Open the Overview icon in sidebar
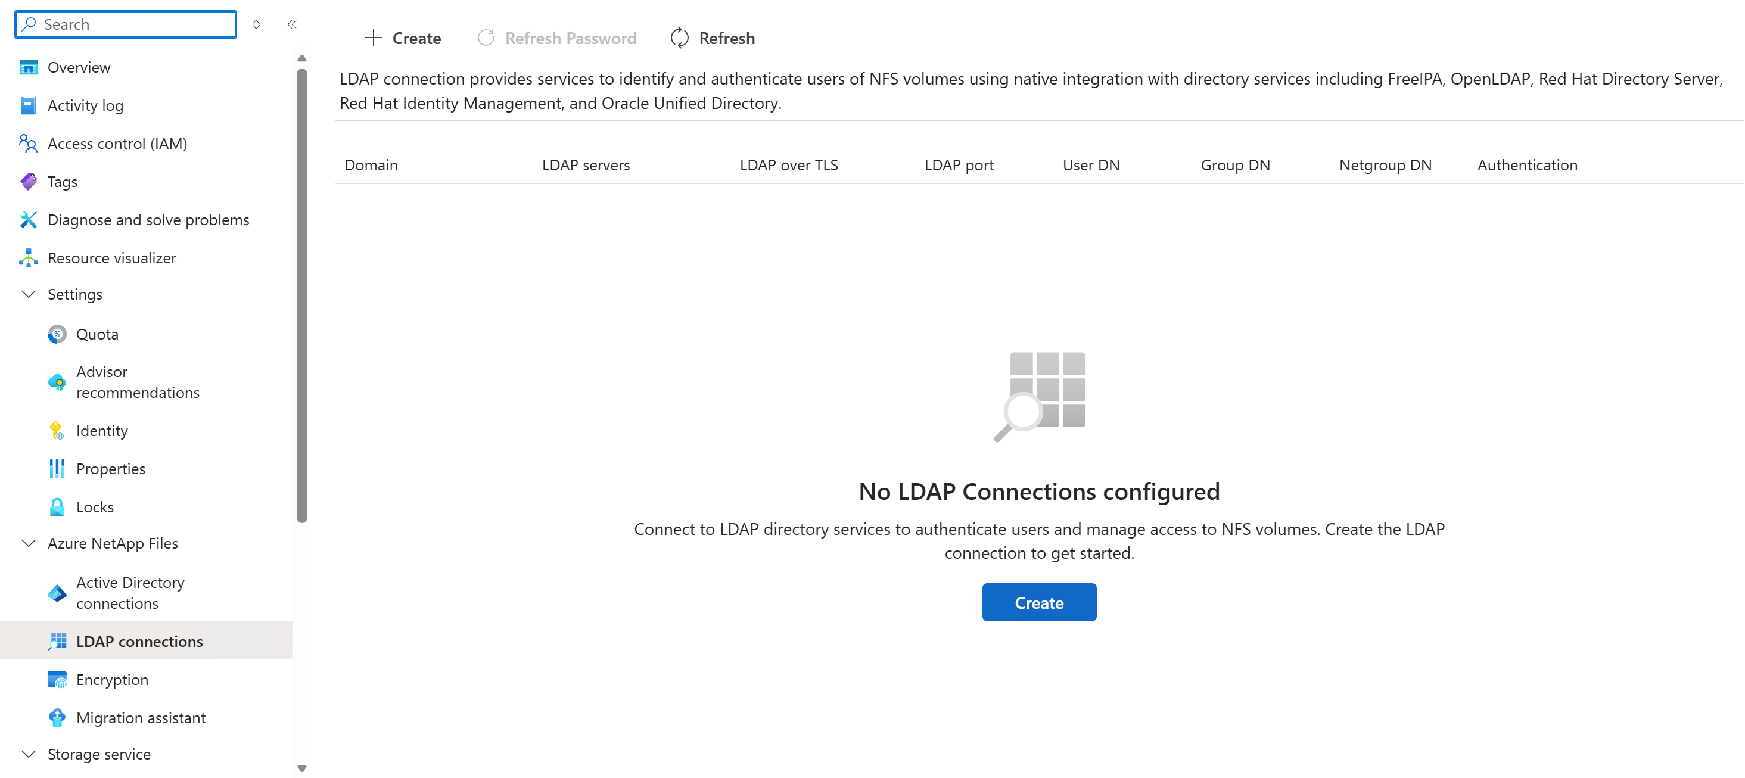The image size is (1745, 778). click(29, 67)
